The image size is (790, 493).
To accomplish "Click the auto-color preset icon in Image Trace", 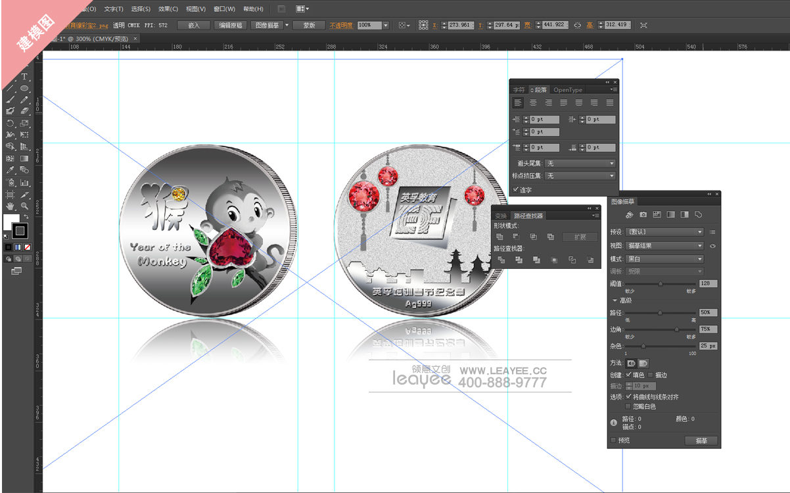I will 629,214.
